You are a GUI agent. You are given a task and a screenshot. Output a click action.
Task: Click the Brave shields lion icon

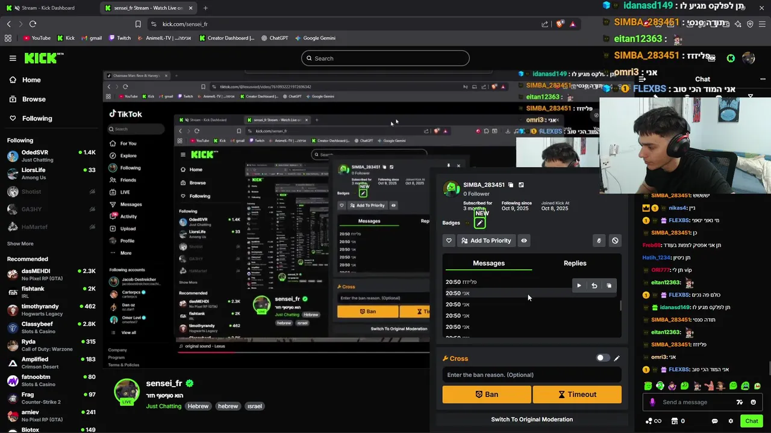[560, 24]
